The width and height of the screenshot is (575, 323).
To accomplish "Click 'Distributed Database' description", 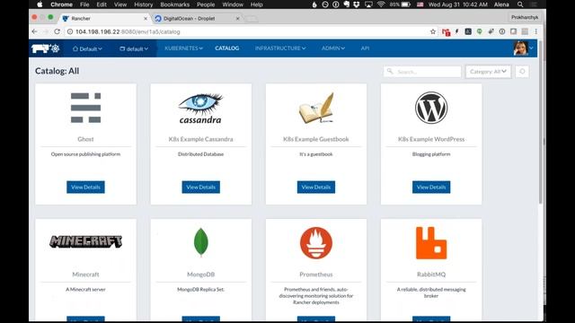I will coord(201,154).
